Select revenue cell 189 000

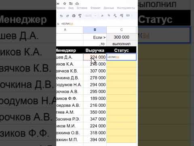95,98
